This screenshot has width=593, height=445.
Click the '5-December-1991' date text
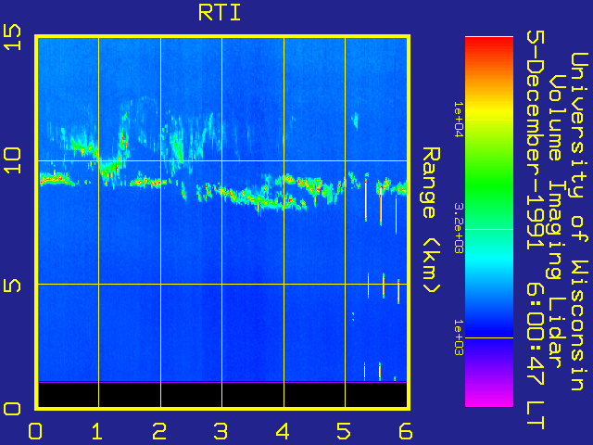click(x=536, y=142)
